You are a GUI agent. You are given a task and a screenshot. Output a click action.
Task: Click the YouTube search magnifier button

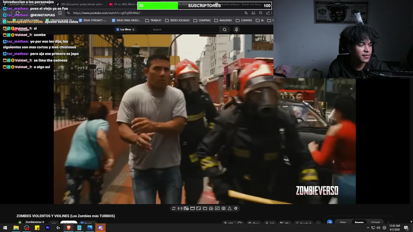225,30
